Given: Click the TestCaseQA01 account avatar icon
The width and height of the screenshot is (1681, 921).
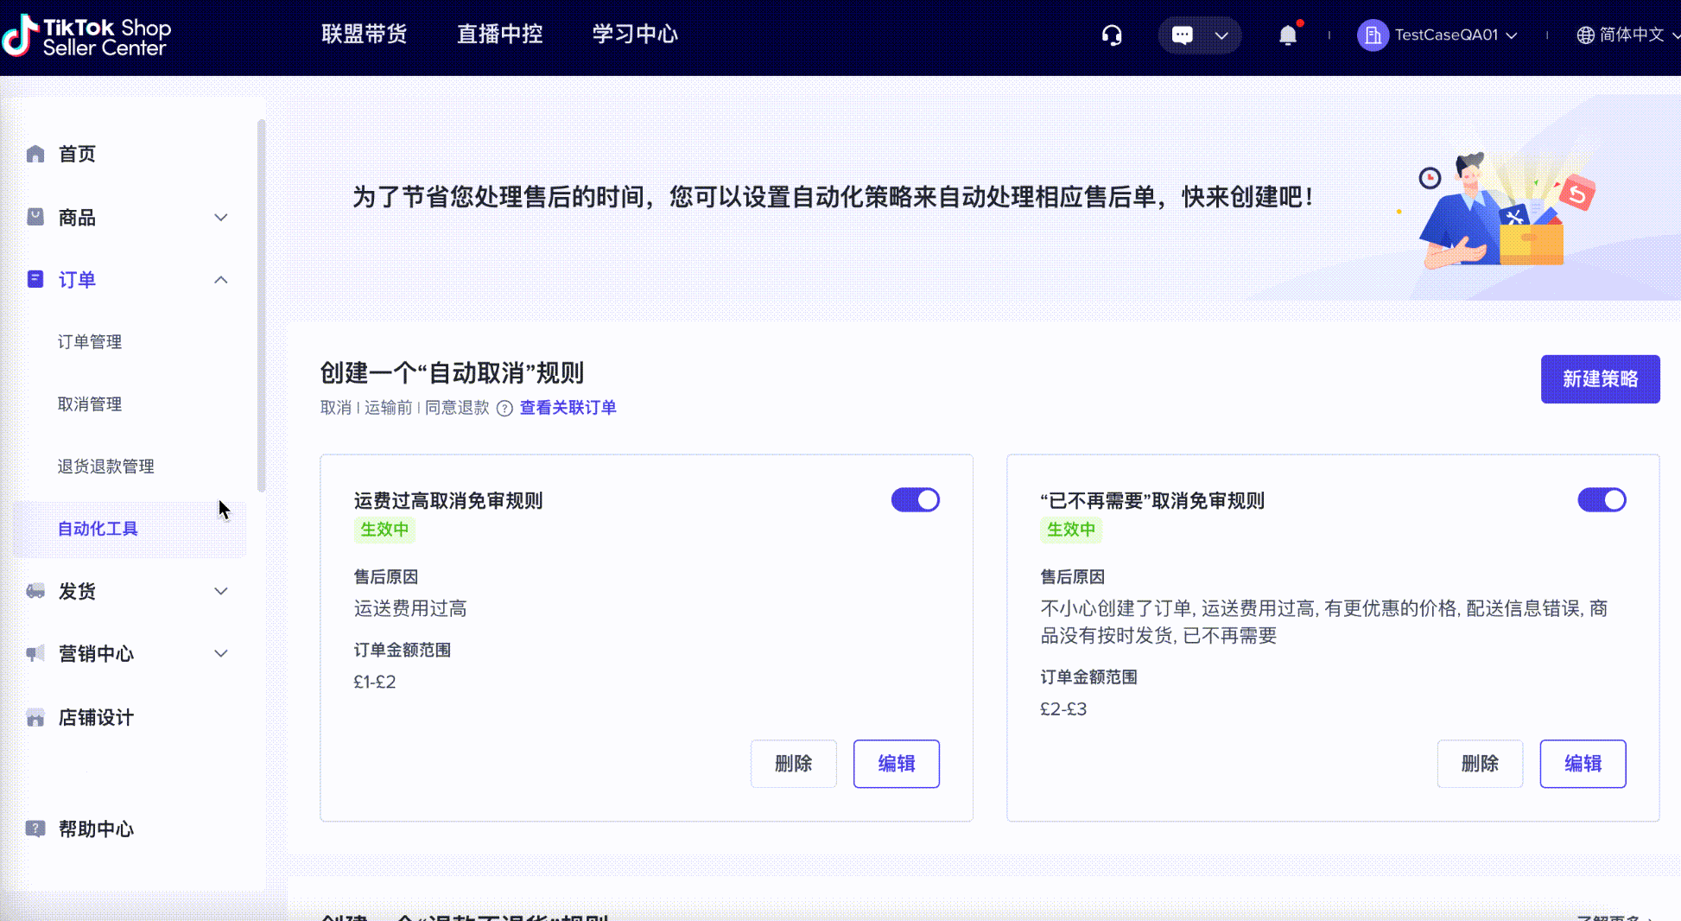Looking at the screenshot, I should click(x=1372, y=35).
